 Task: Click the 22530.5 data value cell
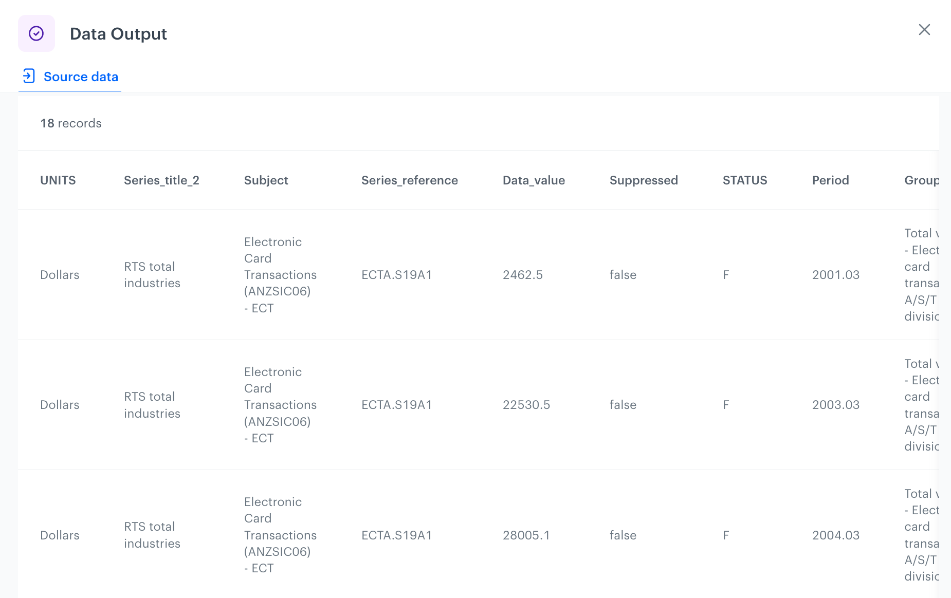(526, 405)
